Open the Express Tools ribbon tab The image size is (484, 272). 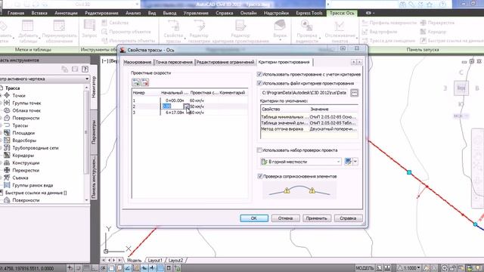[x=309, y=13]
